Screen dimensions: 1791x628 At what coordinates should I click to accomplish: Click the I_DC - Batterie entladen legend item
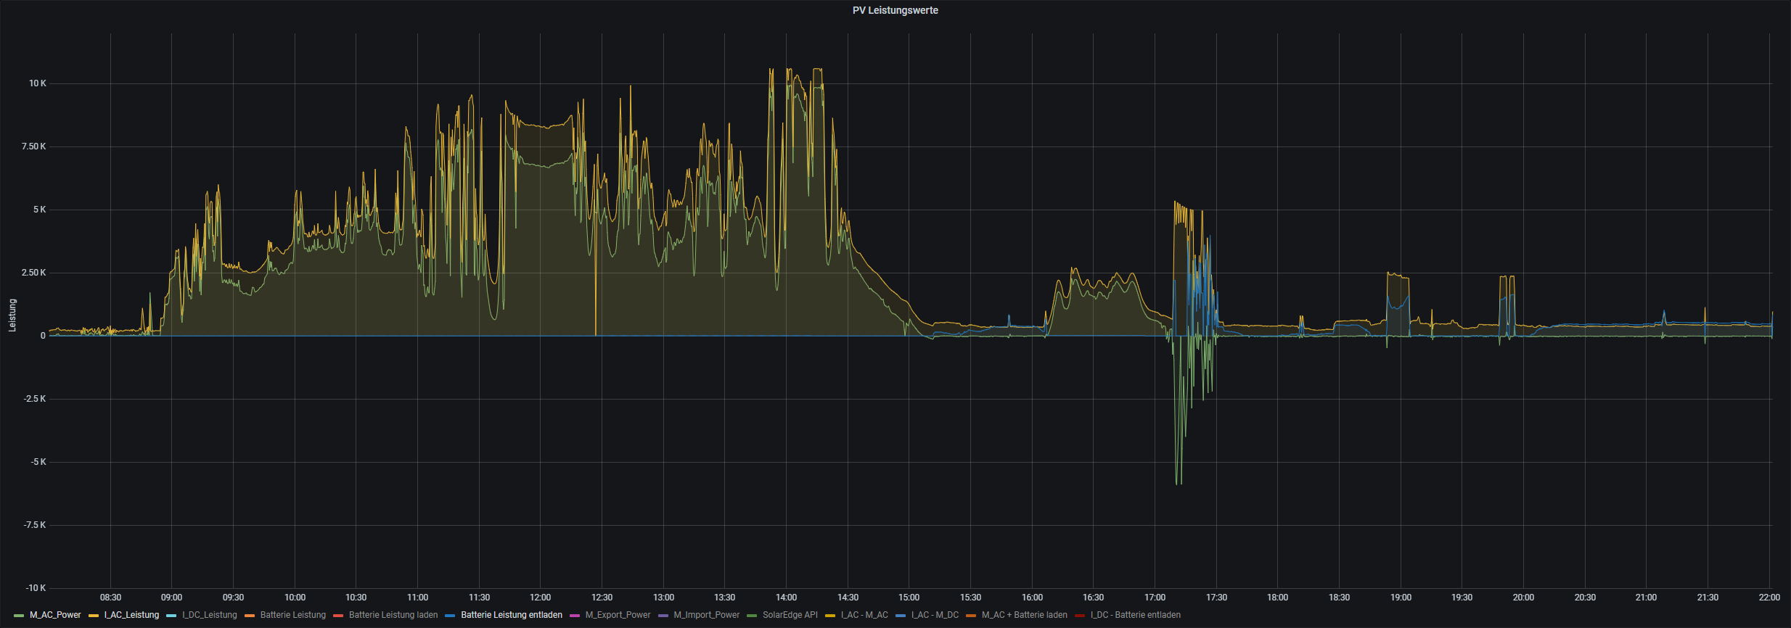[x=1135, y=615]
